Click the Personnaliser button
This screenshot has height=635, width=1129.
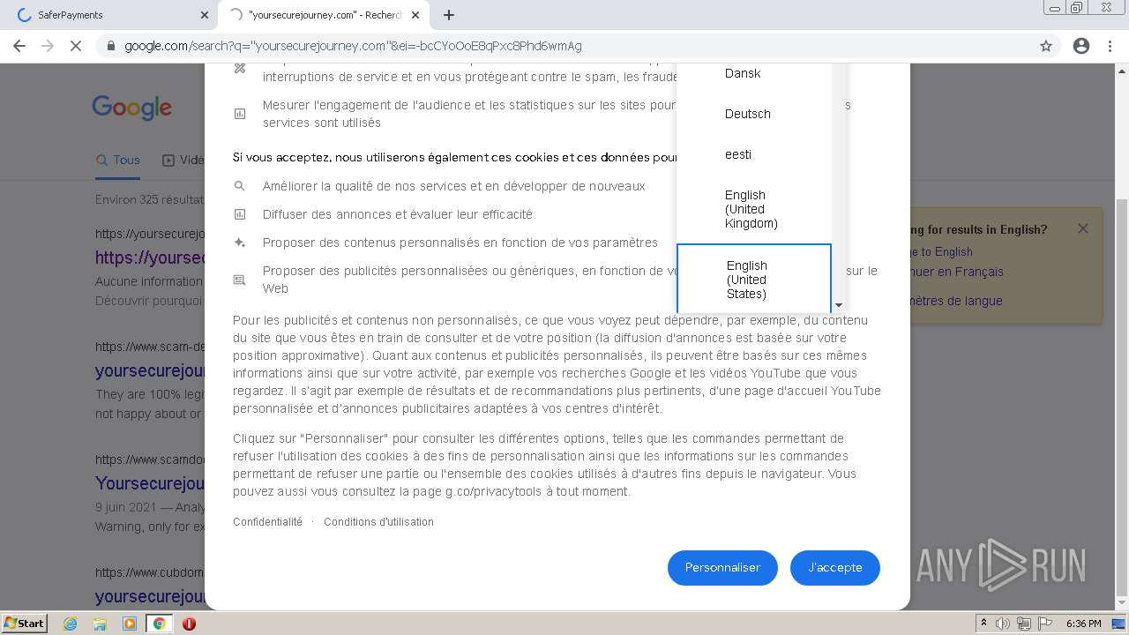[x=722, y=567]
